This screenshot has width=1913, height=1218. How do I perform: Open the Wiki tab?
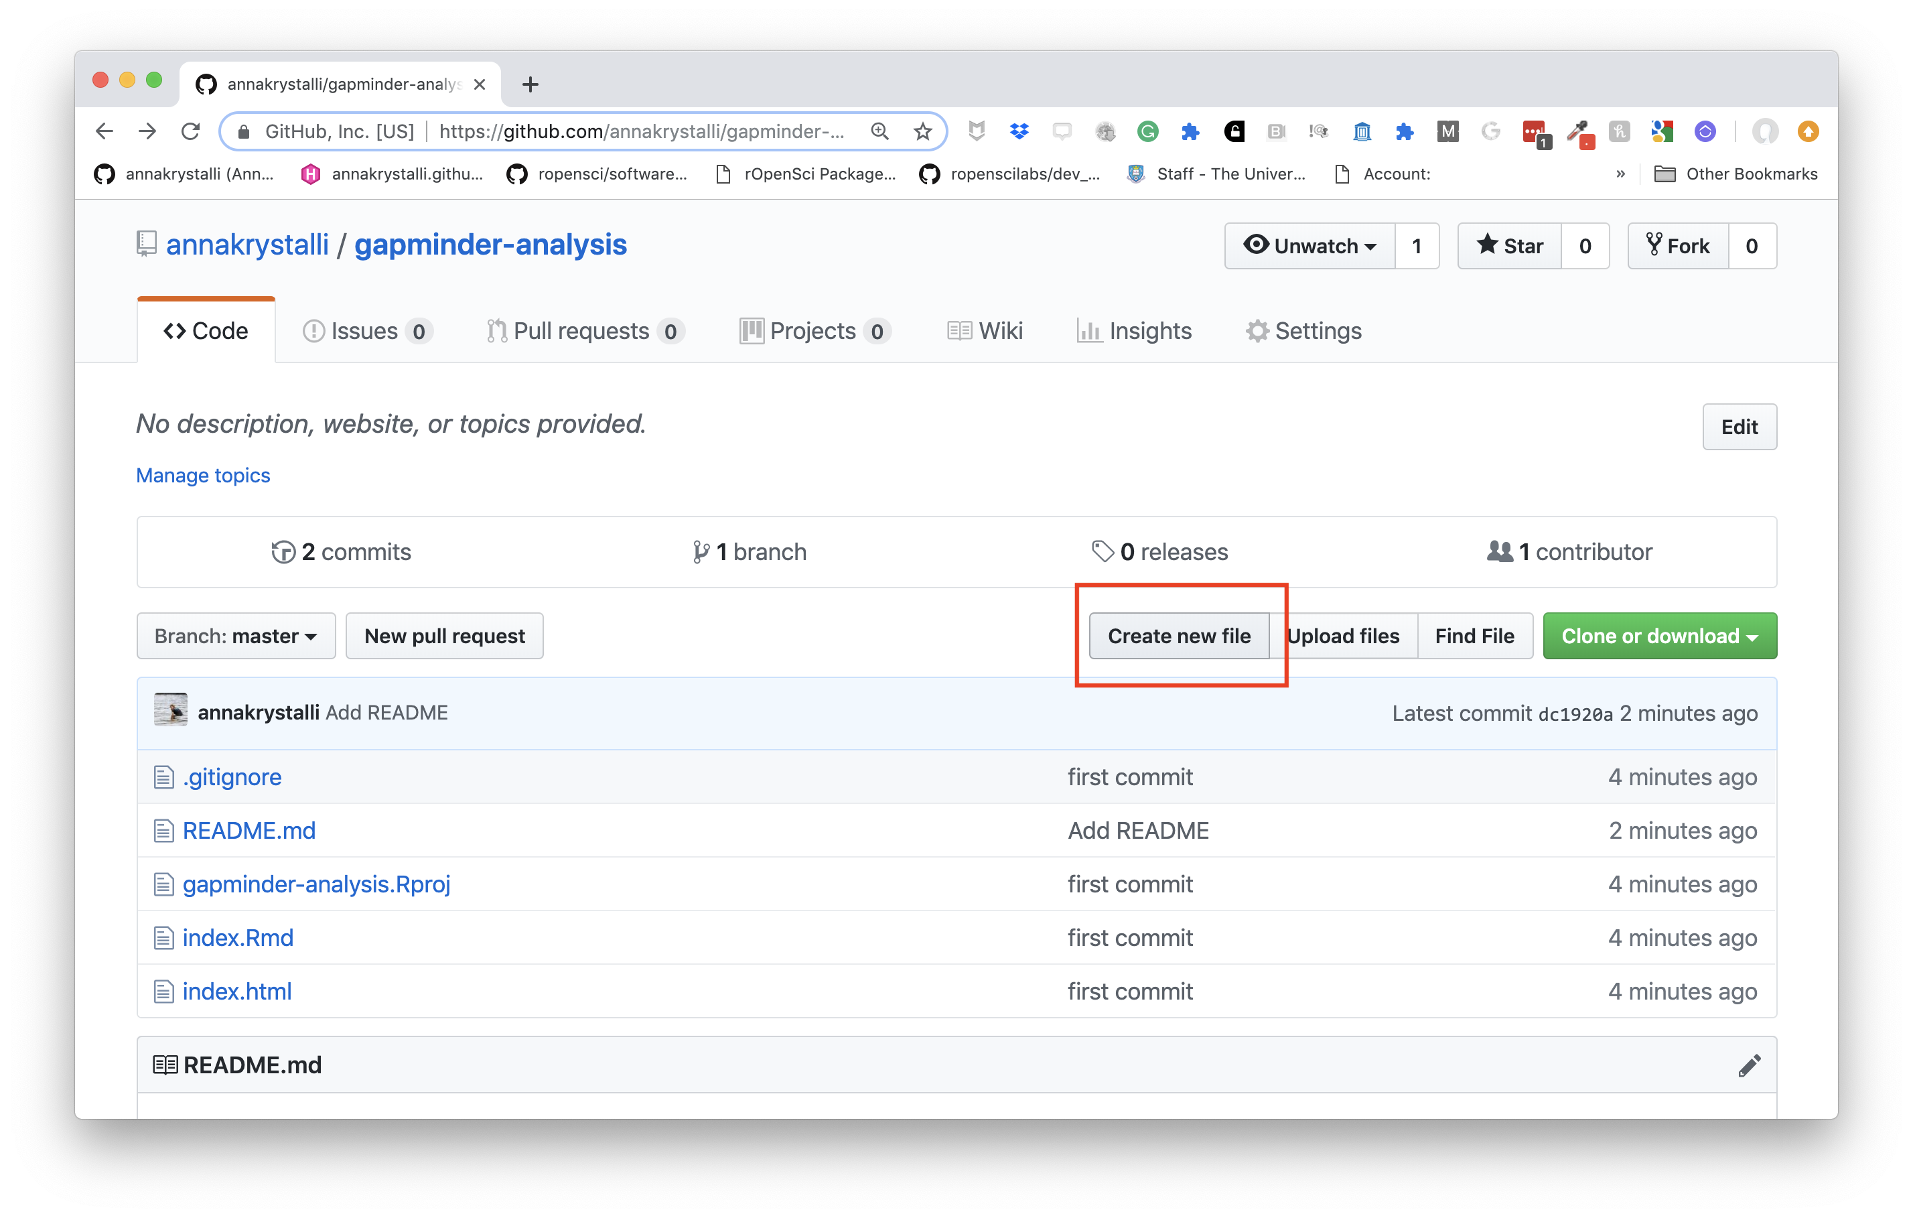985,330
